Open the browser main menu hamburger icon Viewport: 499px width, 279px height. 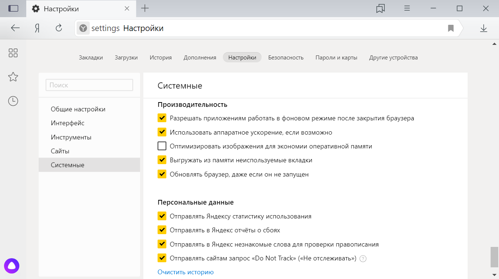408,8
